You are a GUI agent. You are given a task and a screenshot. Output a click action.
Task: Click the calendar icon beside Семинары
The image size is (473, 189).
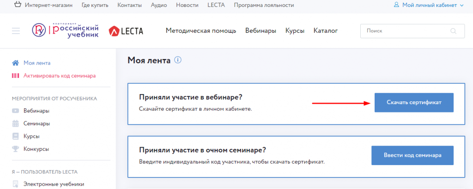[x=15, y=124]
